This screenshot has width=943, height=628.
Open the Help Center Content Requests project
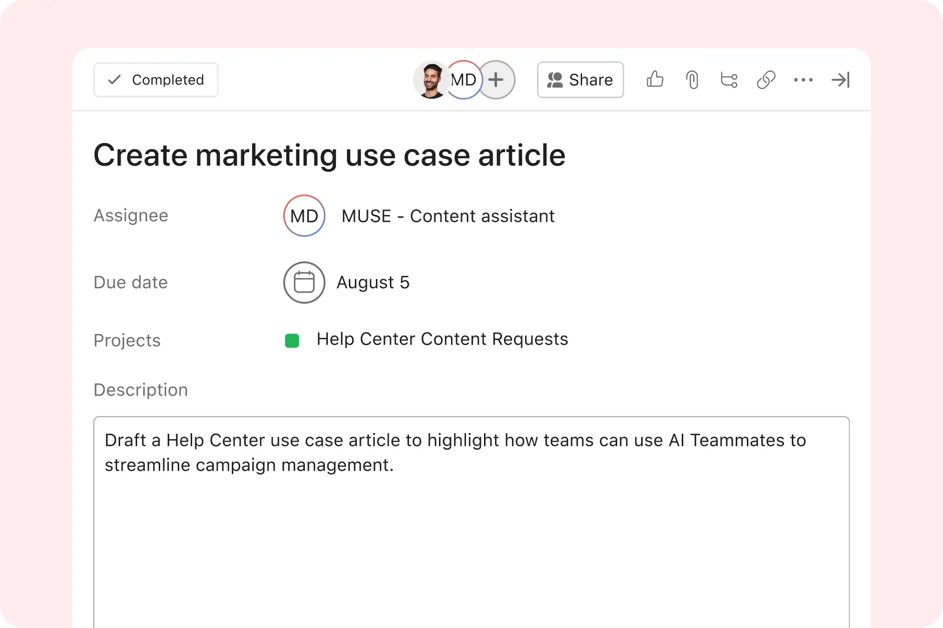tap(441, 340)
